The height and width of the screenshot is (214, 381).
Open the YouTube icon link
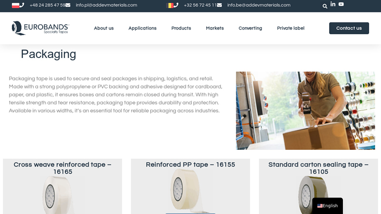point(341,4)
